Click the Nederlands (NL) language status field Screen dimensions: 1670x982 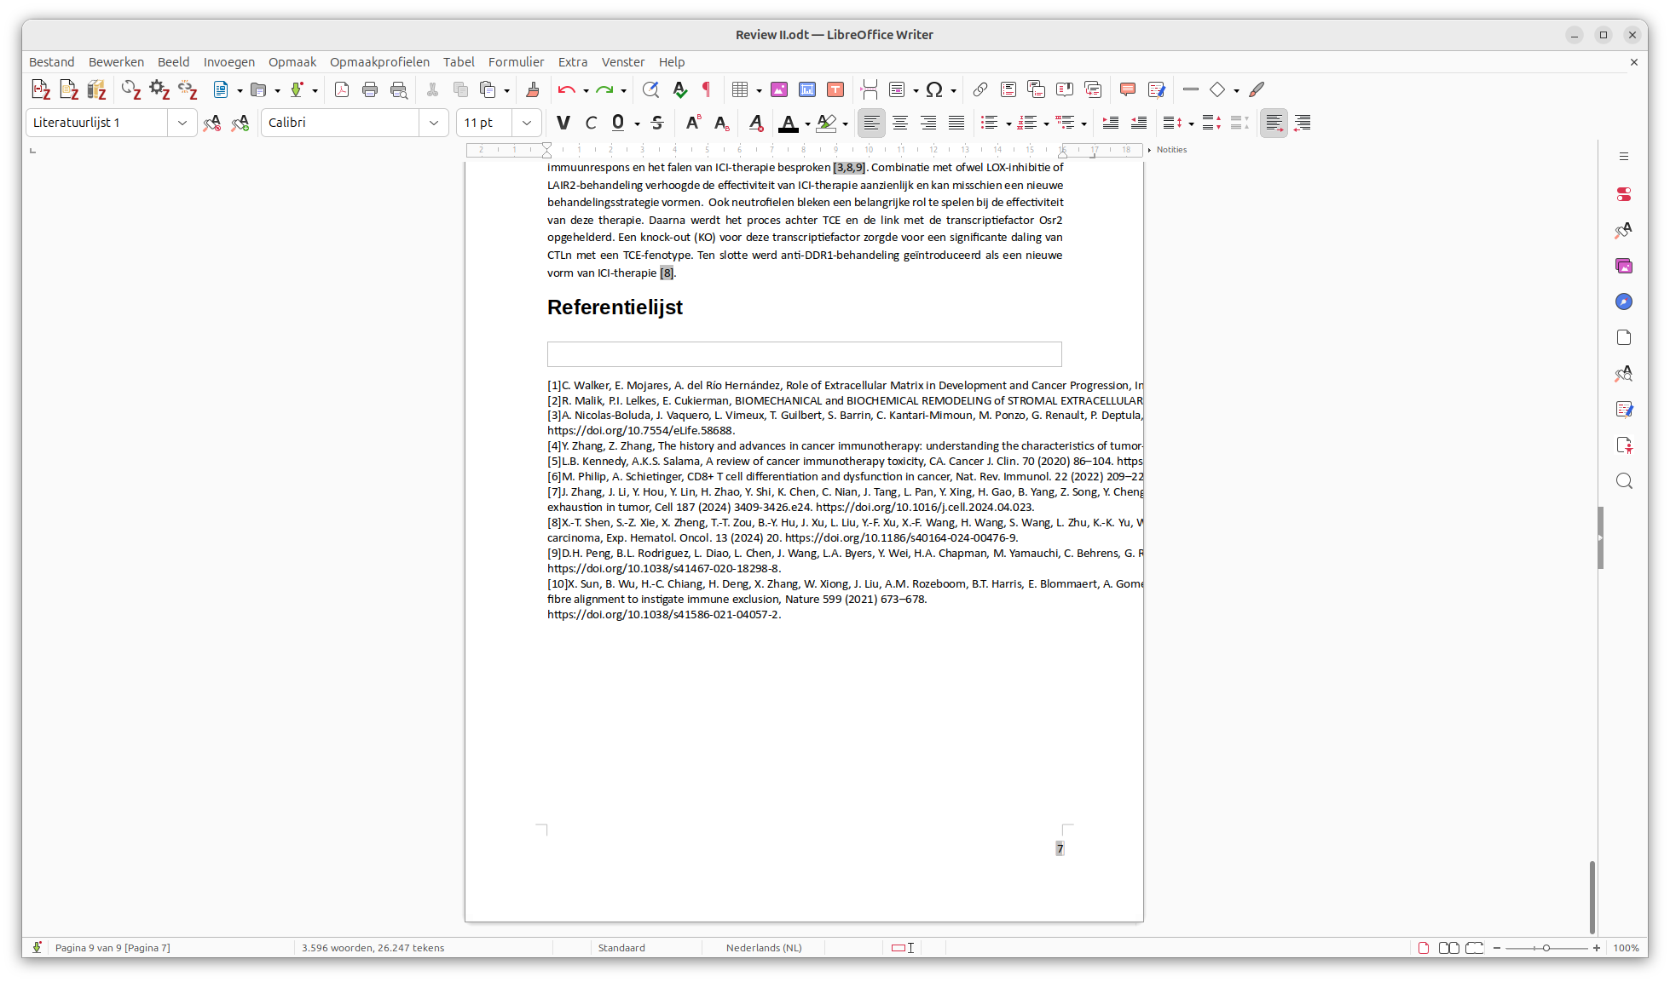pyautogui.click(x=763, y=948)
